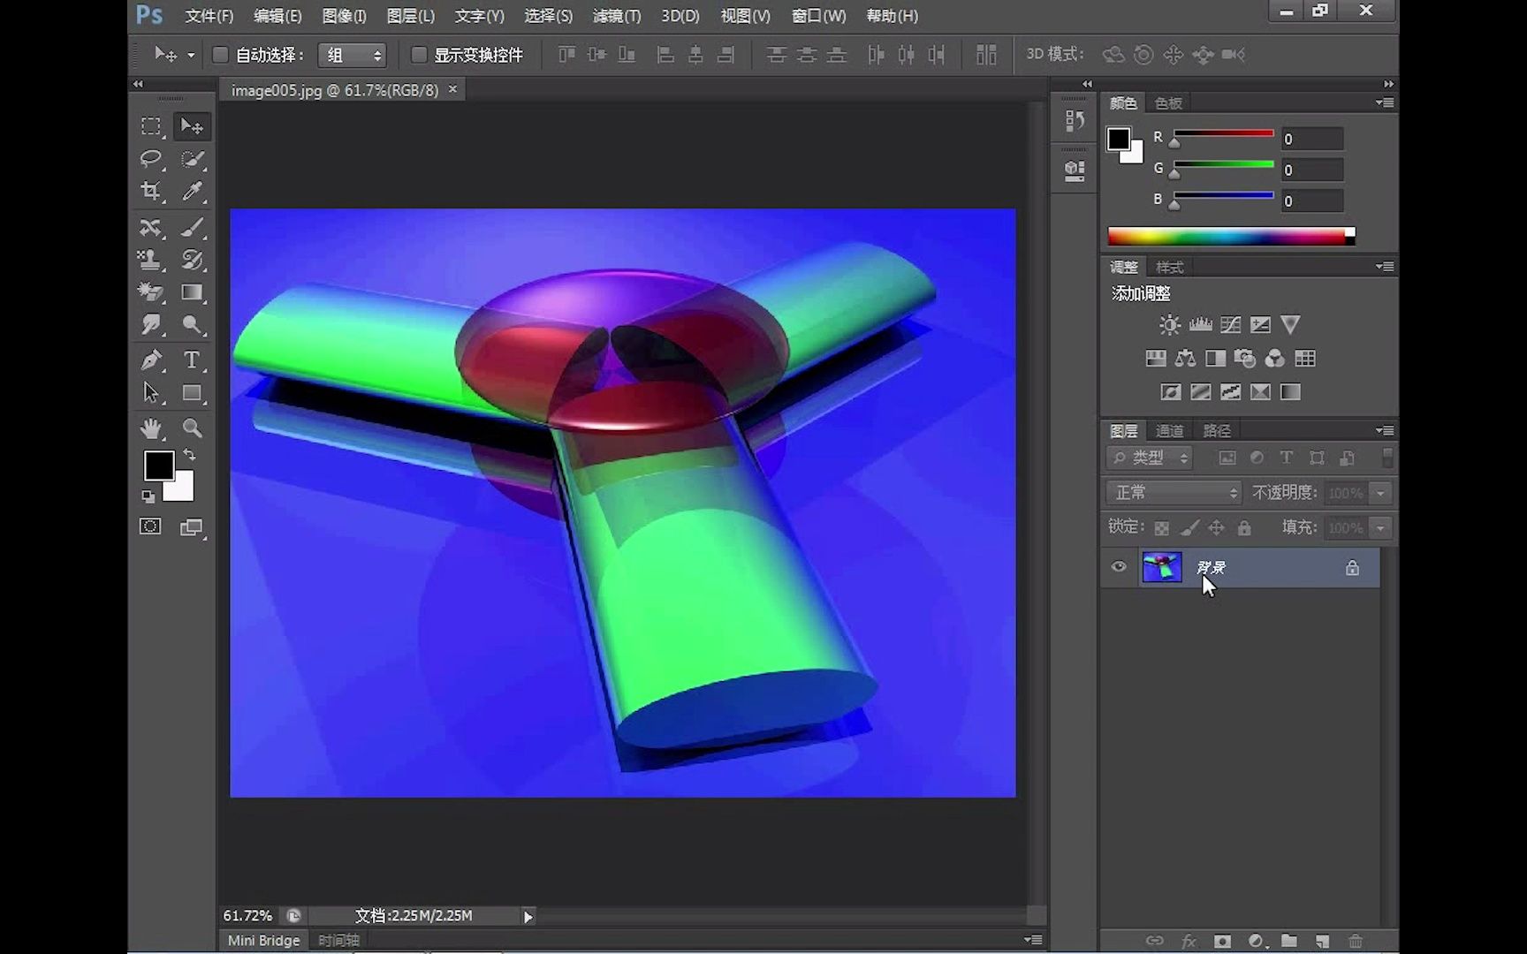Viewport: 1527px width, 954px height.
Task: Toggle lock all
Action: coord(1244,528)
